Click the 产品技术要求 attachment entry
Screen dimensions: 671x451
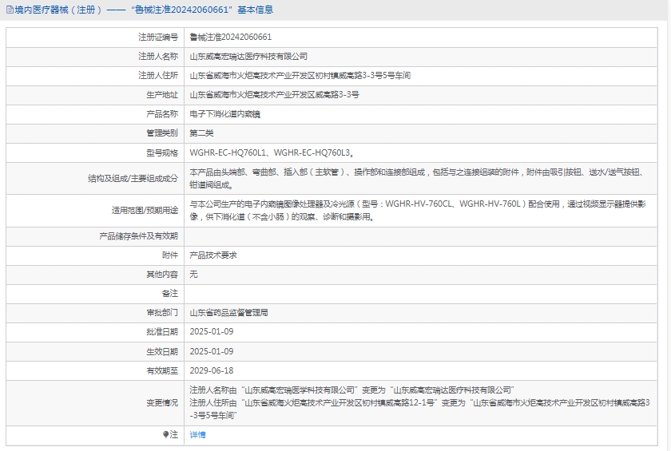[213, 255]
